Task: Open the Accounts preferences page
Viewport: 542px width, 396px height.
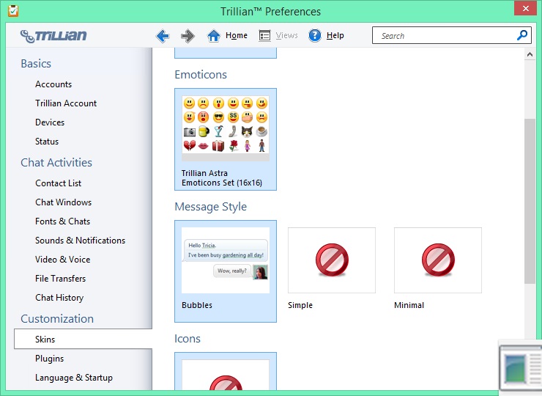Action: [53, 84]
